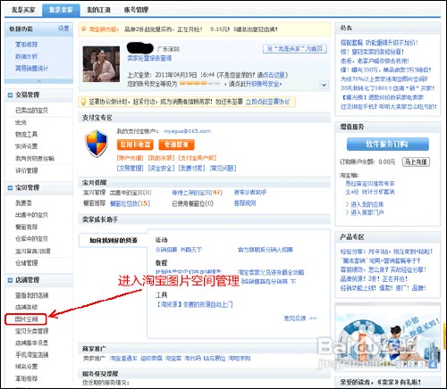The width and height of the screenshot is (447, 389).
Task: Click the lightbulb tip icon
Action: coord(83,102)
